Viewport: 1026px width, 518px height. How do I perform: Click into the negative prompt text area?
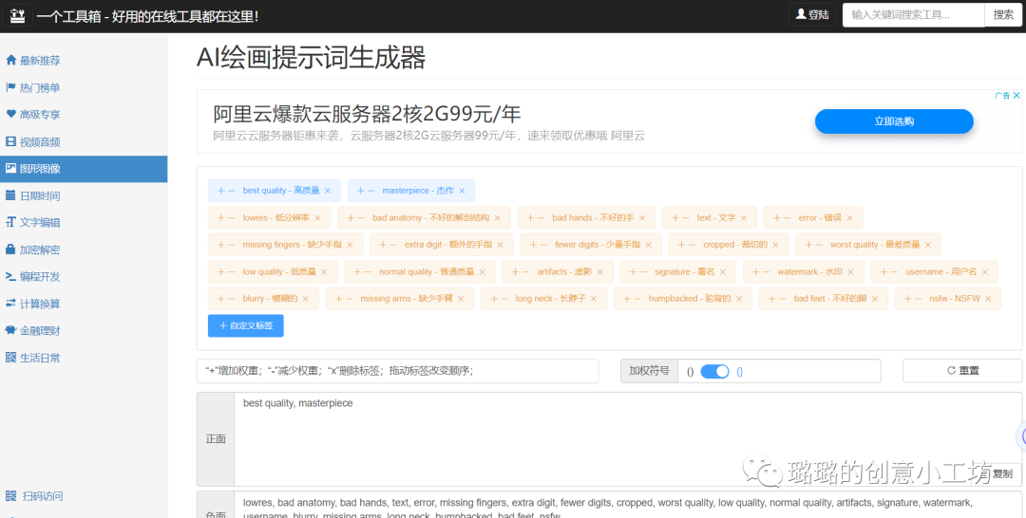click(x=628, y=505)
